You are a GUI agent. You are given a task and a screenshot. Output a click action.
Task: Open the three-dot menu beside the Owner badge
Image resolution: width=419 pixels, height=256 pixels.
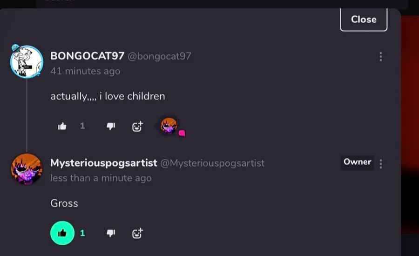tap(380, 164)
